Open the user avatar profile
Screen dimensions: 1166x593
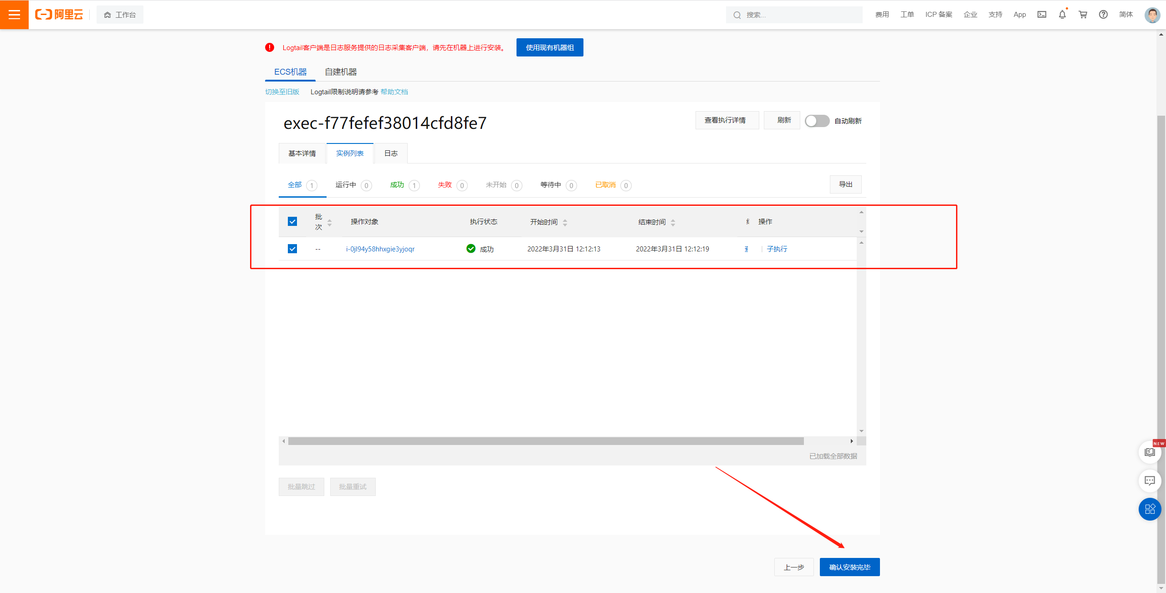tap(1152, 15)
